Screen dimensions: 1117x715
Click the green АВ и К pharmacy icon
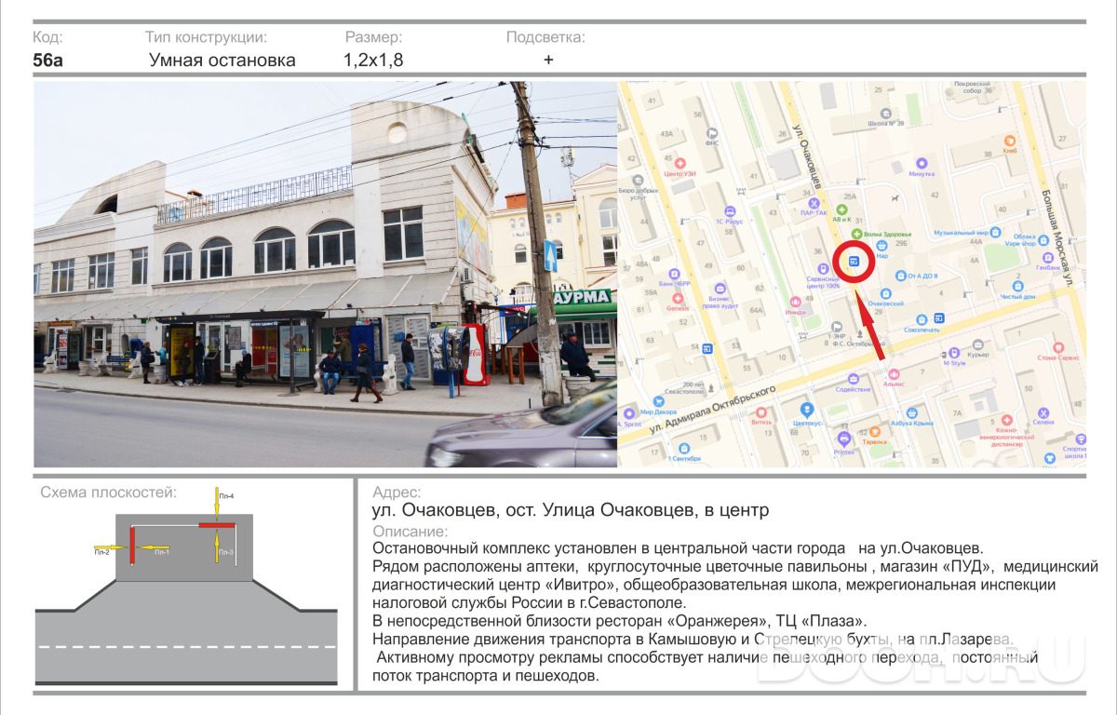click(x=843, y=209)
